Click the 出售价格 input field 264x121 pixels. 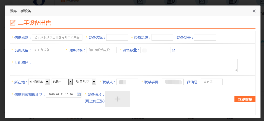pyautogui.click(x=101, y=50)
